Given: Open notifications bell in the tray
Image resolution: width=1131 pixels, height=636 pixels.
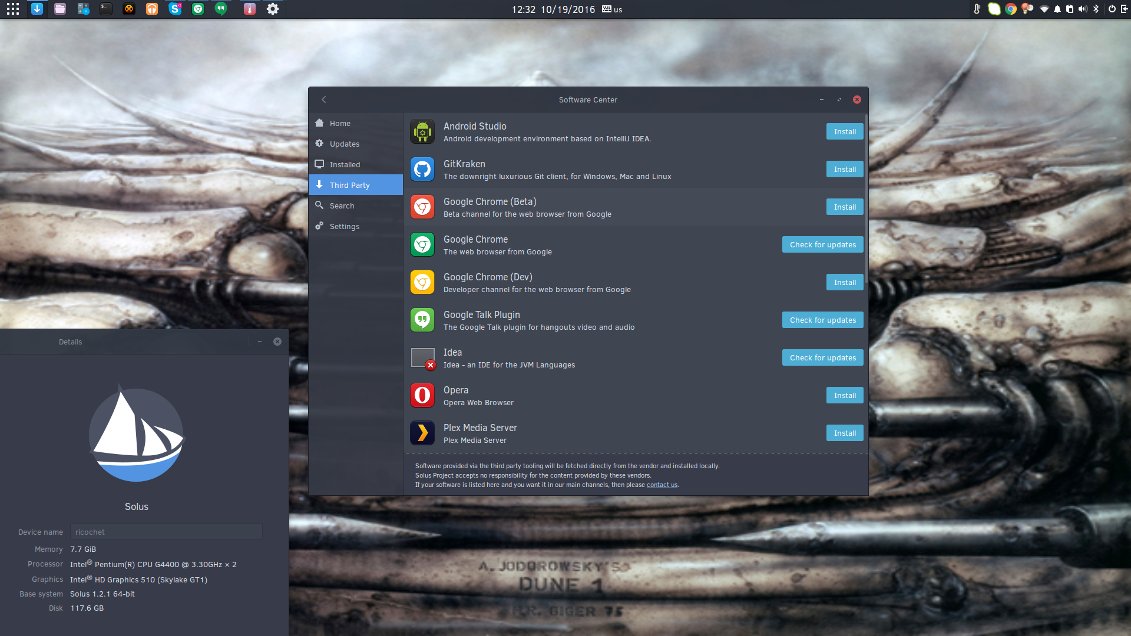Looking at the screenshot, I should [1057, 9].
